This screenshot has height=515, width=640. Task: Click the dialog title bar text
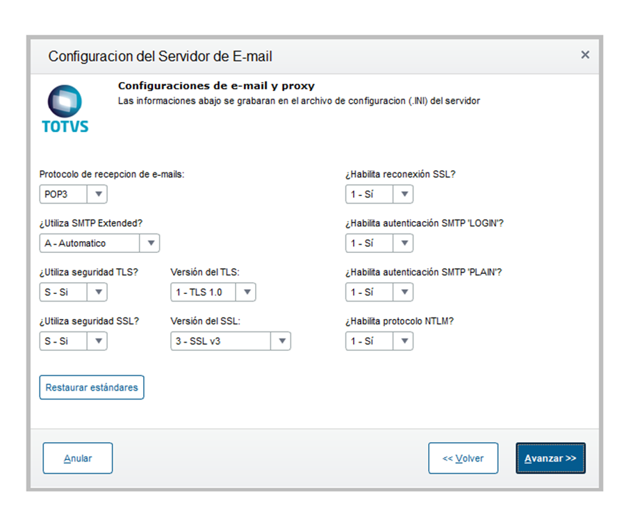coord(159,56)
